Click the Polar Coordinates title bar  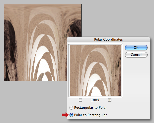108,40
